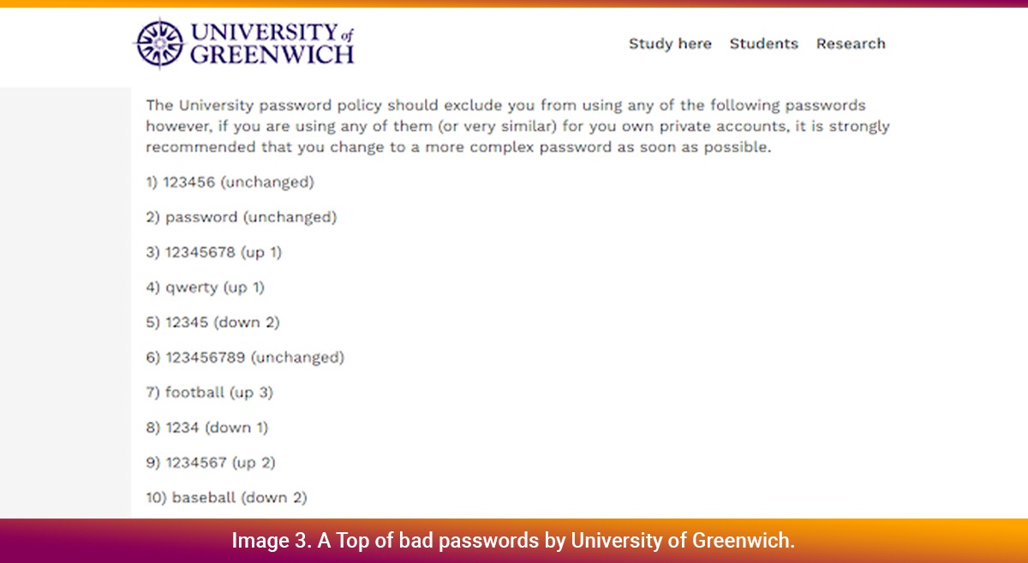1028x563 pixels.
Task: Click list entry 6) 123456789 (unchanged)
Action: (x=244, y=358)
